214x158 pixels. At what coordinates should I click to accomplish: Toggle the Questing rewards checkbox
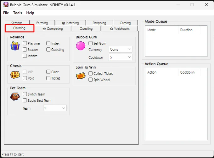pos(48,50)
